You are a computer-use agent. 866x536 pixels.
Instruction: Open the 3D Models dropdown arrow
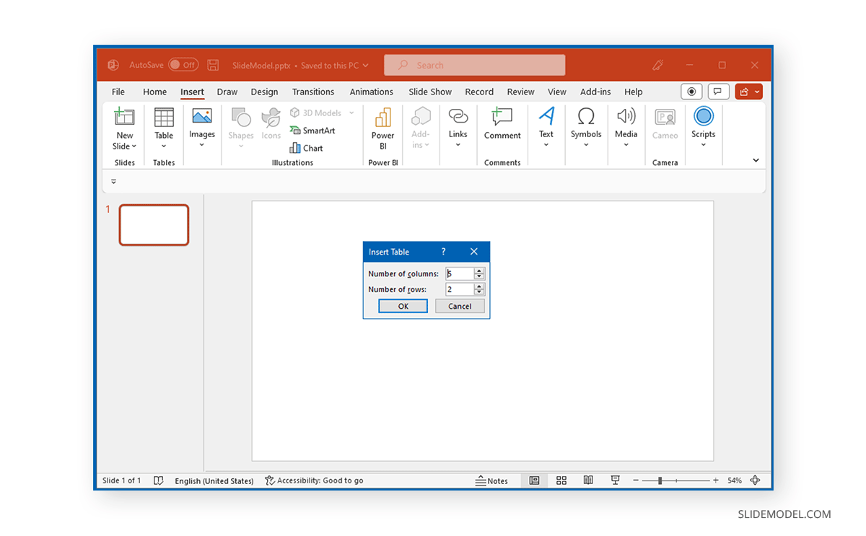point(351,113)
